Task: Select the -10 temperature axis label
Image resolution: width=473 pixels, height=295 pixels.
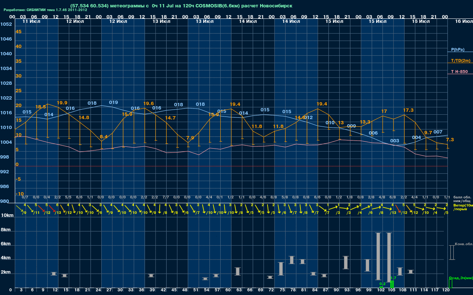Action: tap(20, 194)
